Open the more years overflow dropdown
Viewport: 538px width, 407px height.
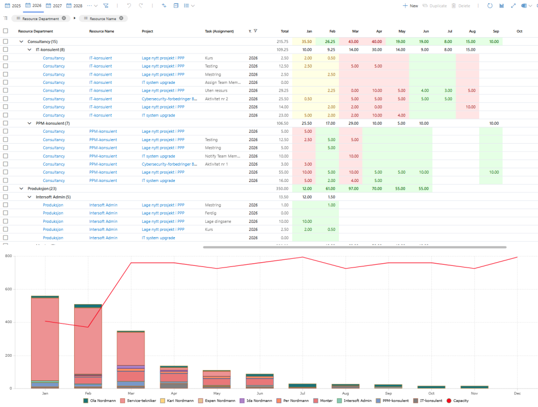(x=92, y=6)
